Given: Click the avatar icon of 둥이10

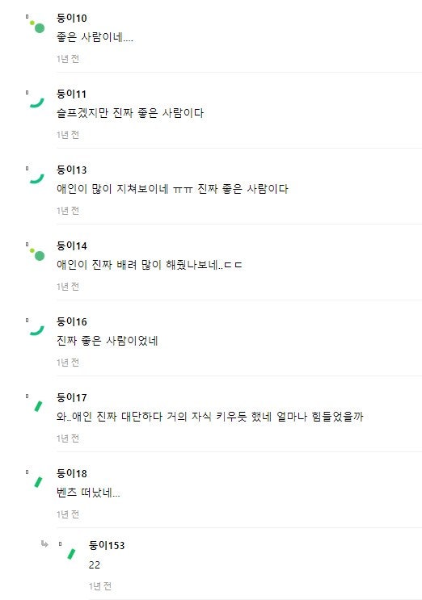Looking at the screenshot, I should tap(37, 27).
